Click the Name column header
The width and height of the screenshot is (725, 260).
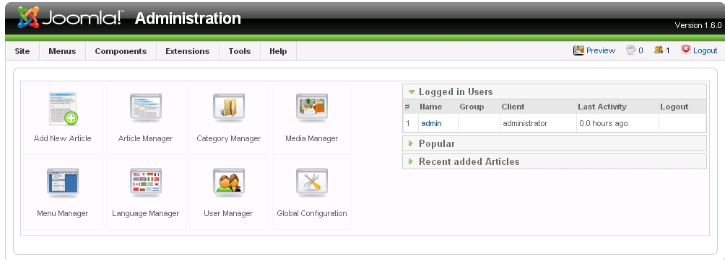[x=430, y=107]
